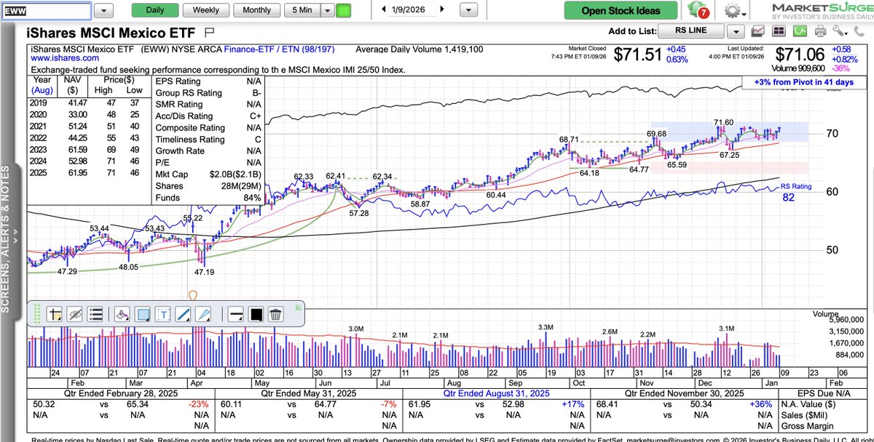
Task: Click the chart view icon beside Add to List
Action: pos(759,31)
